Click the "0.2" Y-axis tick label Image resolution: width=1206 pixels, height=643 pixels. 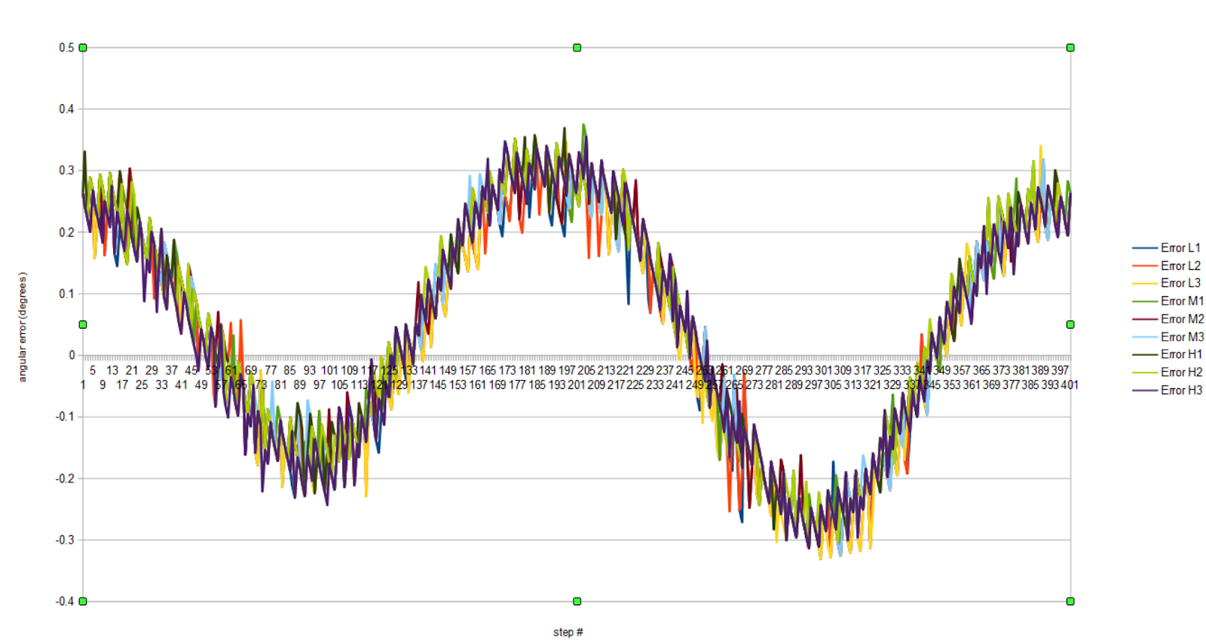click(x=66, y=232)
